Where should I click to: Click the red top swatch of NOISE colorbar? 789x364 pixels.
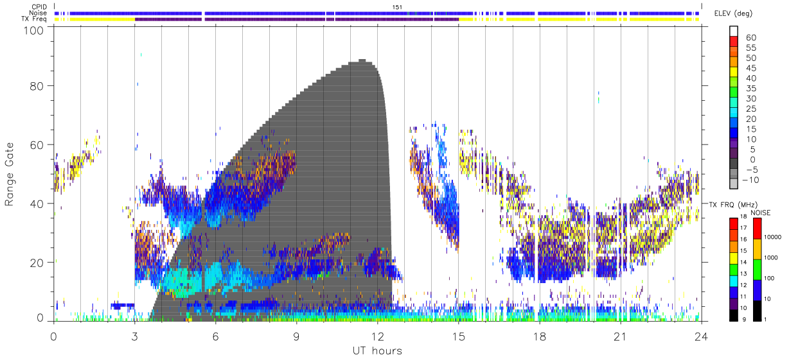(x=758, y=229)
